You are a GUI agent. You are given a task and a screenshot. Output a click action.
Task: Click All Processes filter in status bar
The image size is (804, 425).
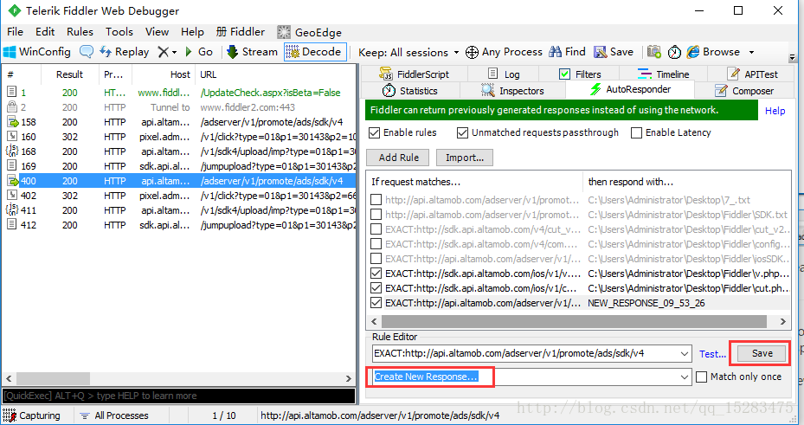114,415
